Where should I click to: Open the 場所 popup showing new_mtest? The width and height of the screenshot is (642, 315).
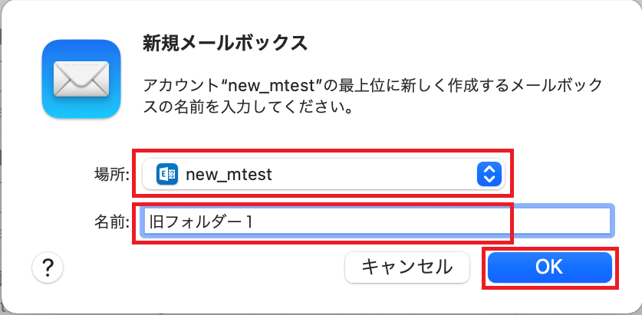[324, 174]
